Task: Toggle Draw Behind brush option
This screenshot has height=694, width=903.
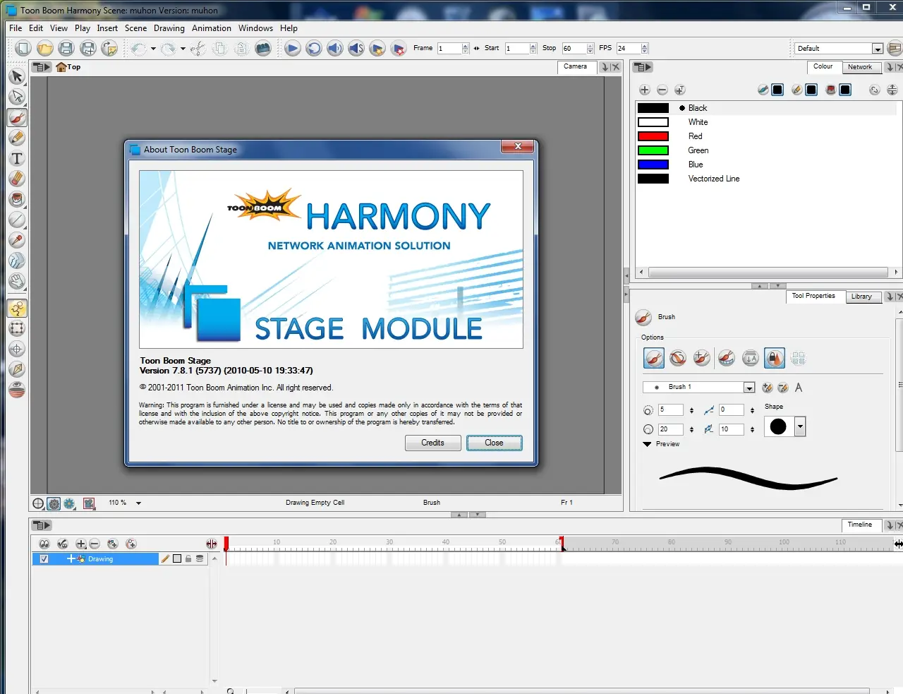Action: [x=678, y=359]
